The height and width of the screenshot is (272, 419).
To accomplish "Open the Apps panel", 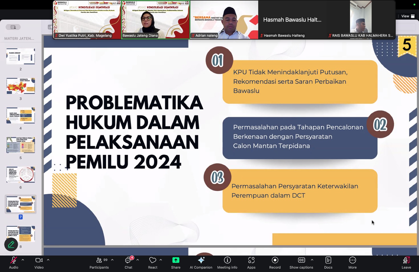I will (251, 263).
